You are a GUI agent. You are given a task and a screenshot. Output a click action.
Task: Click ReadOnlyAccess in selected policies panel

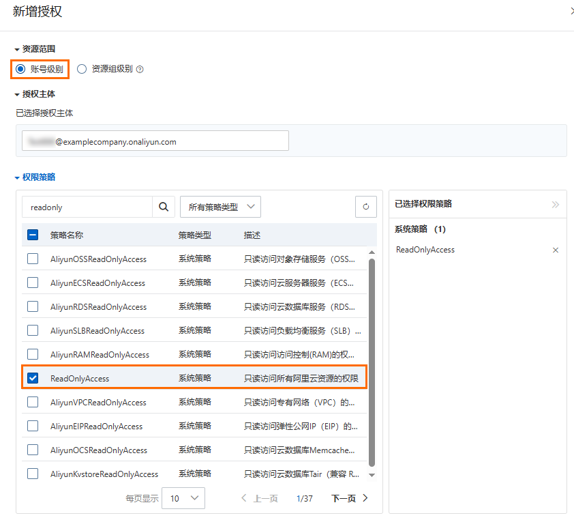click(425, 250)
